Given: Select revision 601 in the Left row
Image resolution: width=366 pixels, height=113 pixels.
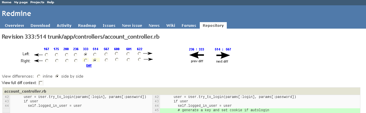Looking at the screenshot, I should (x=128, y=54).
